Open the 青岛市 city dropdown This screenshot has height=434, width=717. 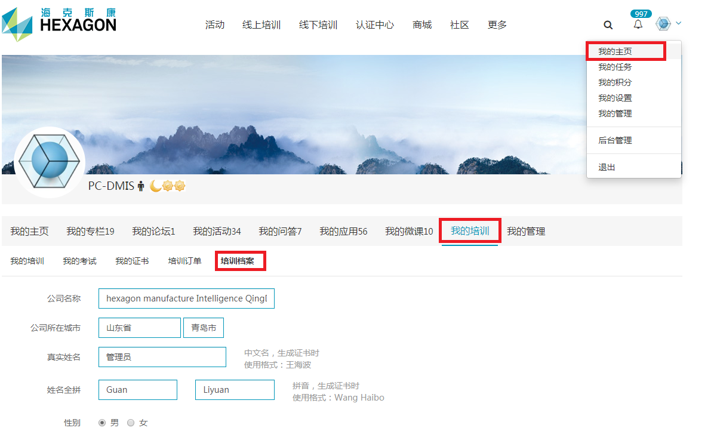(204, 328)
